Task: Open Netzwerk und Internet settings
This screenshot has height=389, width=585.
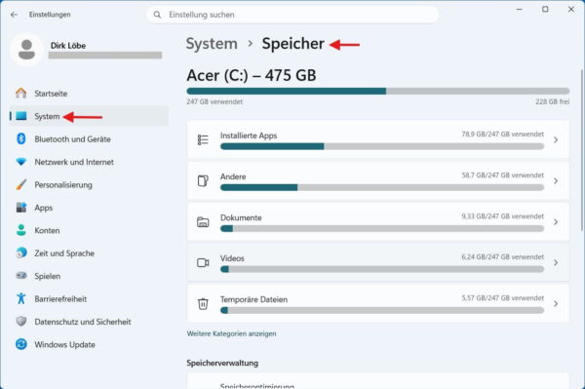Action: point(89,162)
